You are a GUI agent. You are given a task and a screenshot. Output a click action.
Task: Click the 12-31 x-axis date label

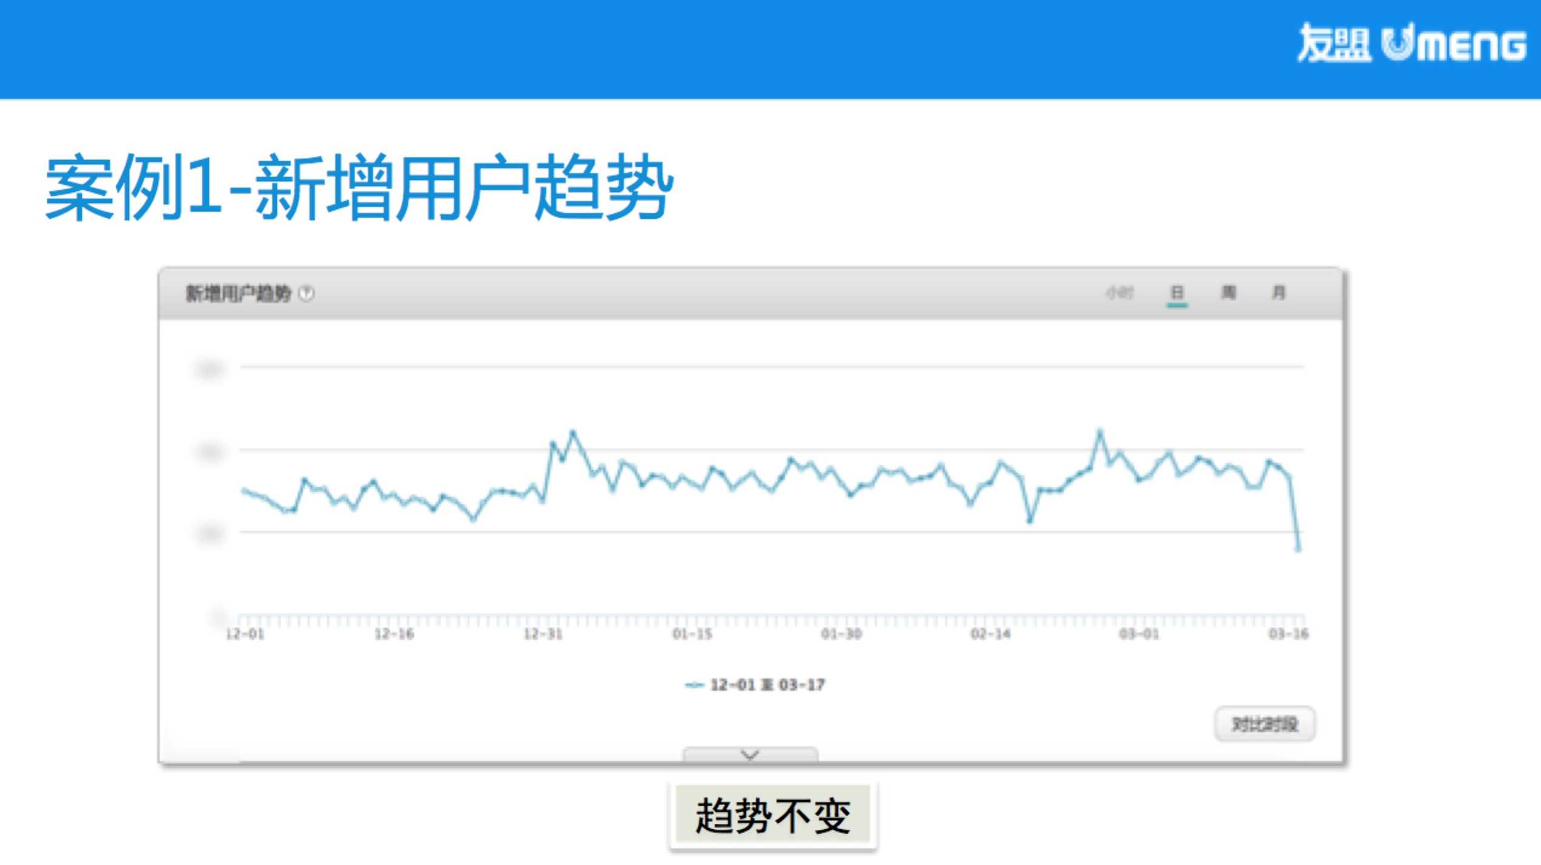click(543, 634)
